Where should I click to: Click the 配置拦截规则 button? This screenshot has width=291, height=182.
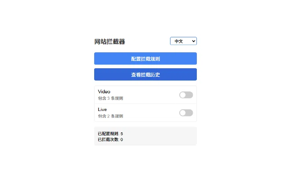click(x=145, y=59)
